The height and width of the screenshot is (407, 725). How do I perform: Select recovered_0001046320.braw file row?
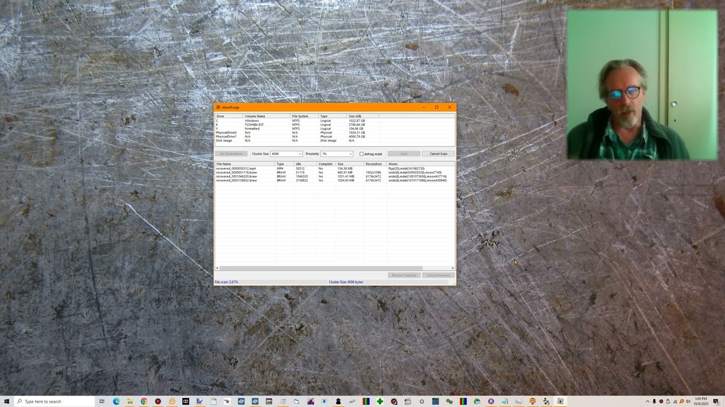click(334, 176)
